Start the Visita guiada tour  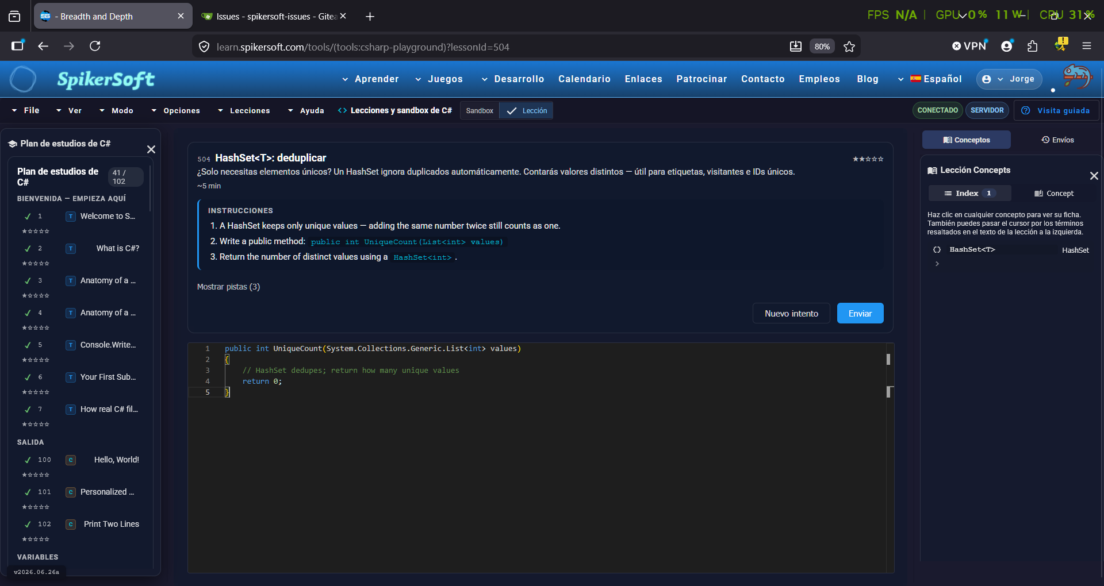[x=1056, y=110]
